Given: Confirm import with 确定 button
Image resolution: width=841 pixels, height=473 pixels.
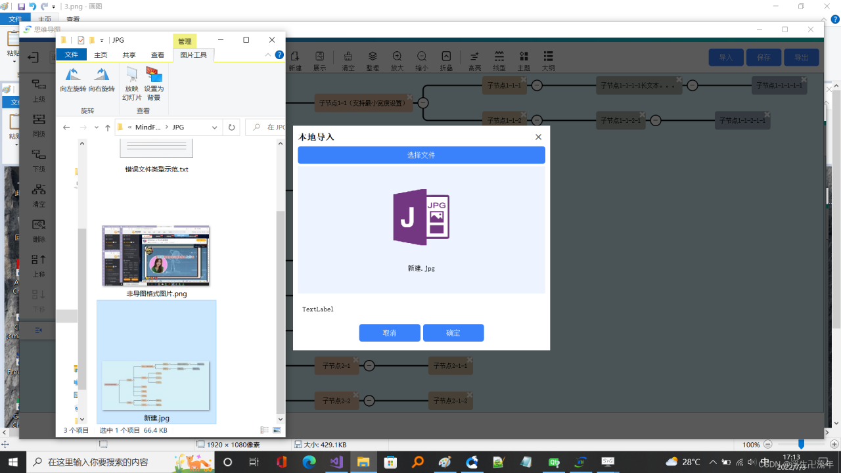Looking at the screenshot, I should click(x=453, y=333).
